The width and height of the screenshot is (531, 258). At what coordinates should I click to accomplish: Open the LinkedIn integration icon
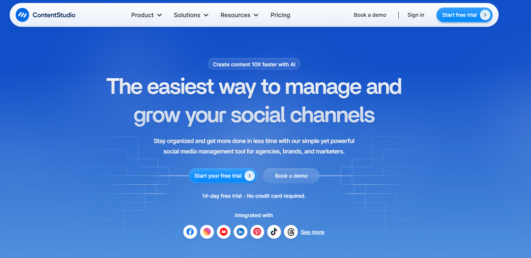pyautogui.click(x=240, y=232)
